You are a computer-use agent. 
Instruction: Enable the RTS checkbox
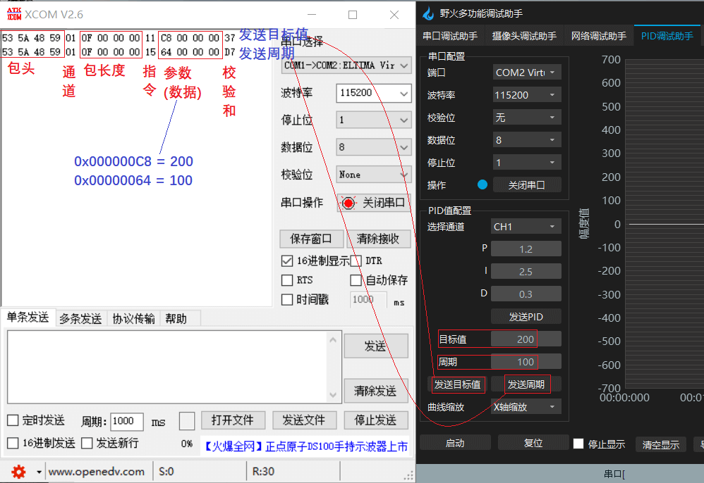(x=287, y=280)
